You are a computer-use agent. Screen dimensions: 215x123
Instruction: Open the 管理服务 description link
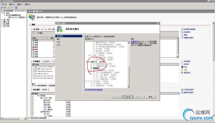pyautogui.click(x=134, y=42)
